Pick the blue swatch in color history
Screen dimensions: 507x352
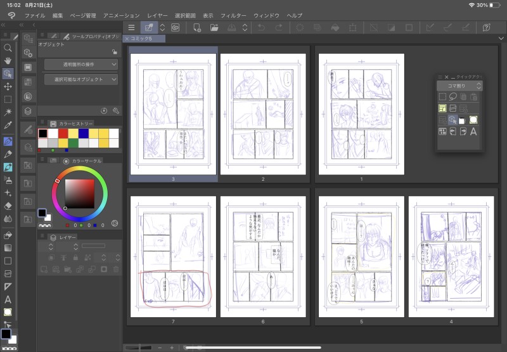pyautogui.click(x=83, y=134)
